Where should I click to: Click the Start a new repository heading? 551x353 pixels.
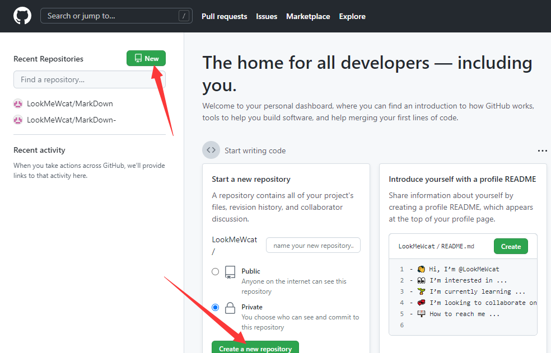click(251, 179)
